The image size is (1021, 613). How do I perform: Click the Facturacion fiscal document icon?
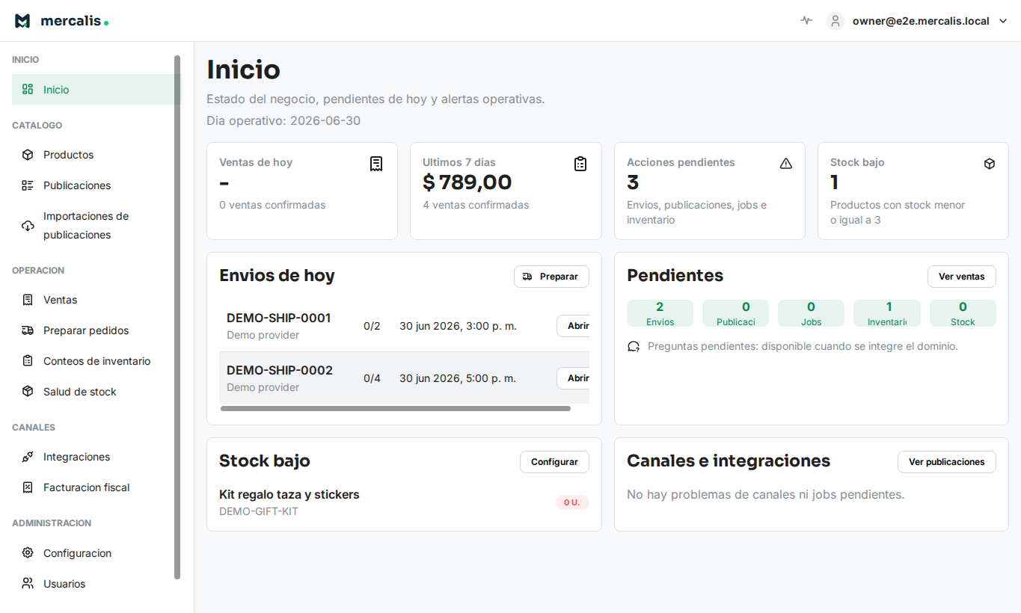pyautogui.click(x=28, y=487)
